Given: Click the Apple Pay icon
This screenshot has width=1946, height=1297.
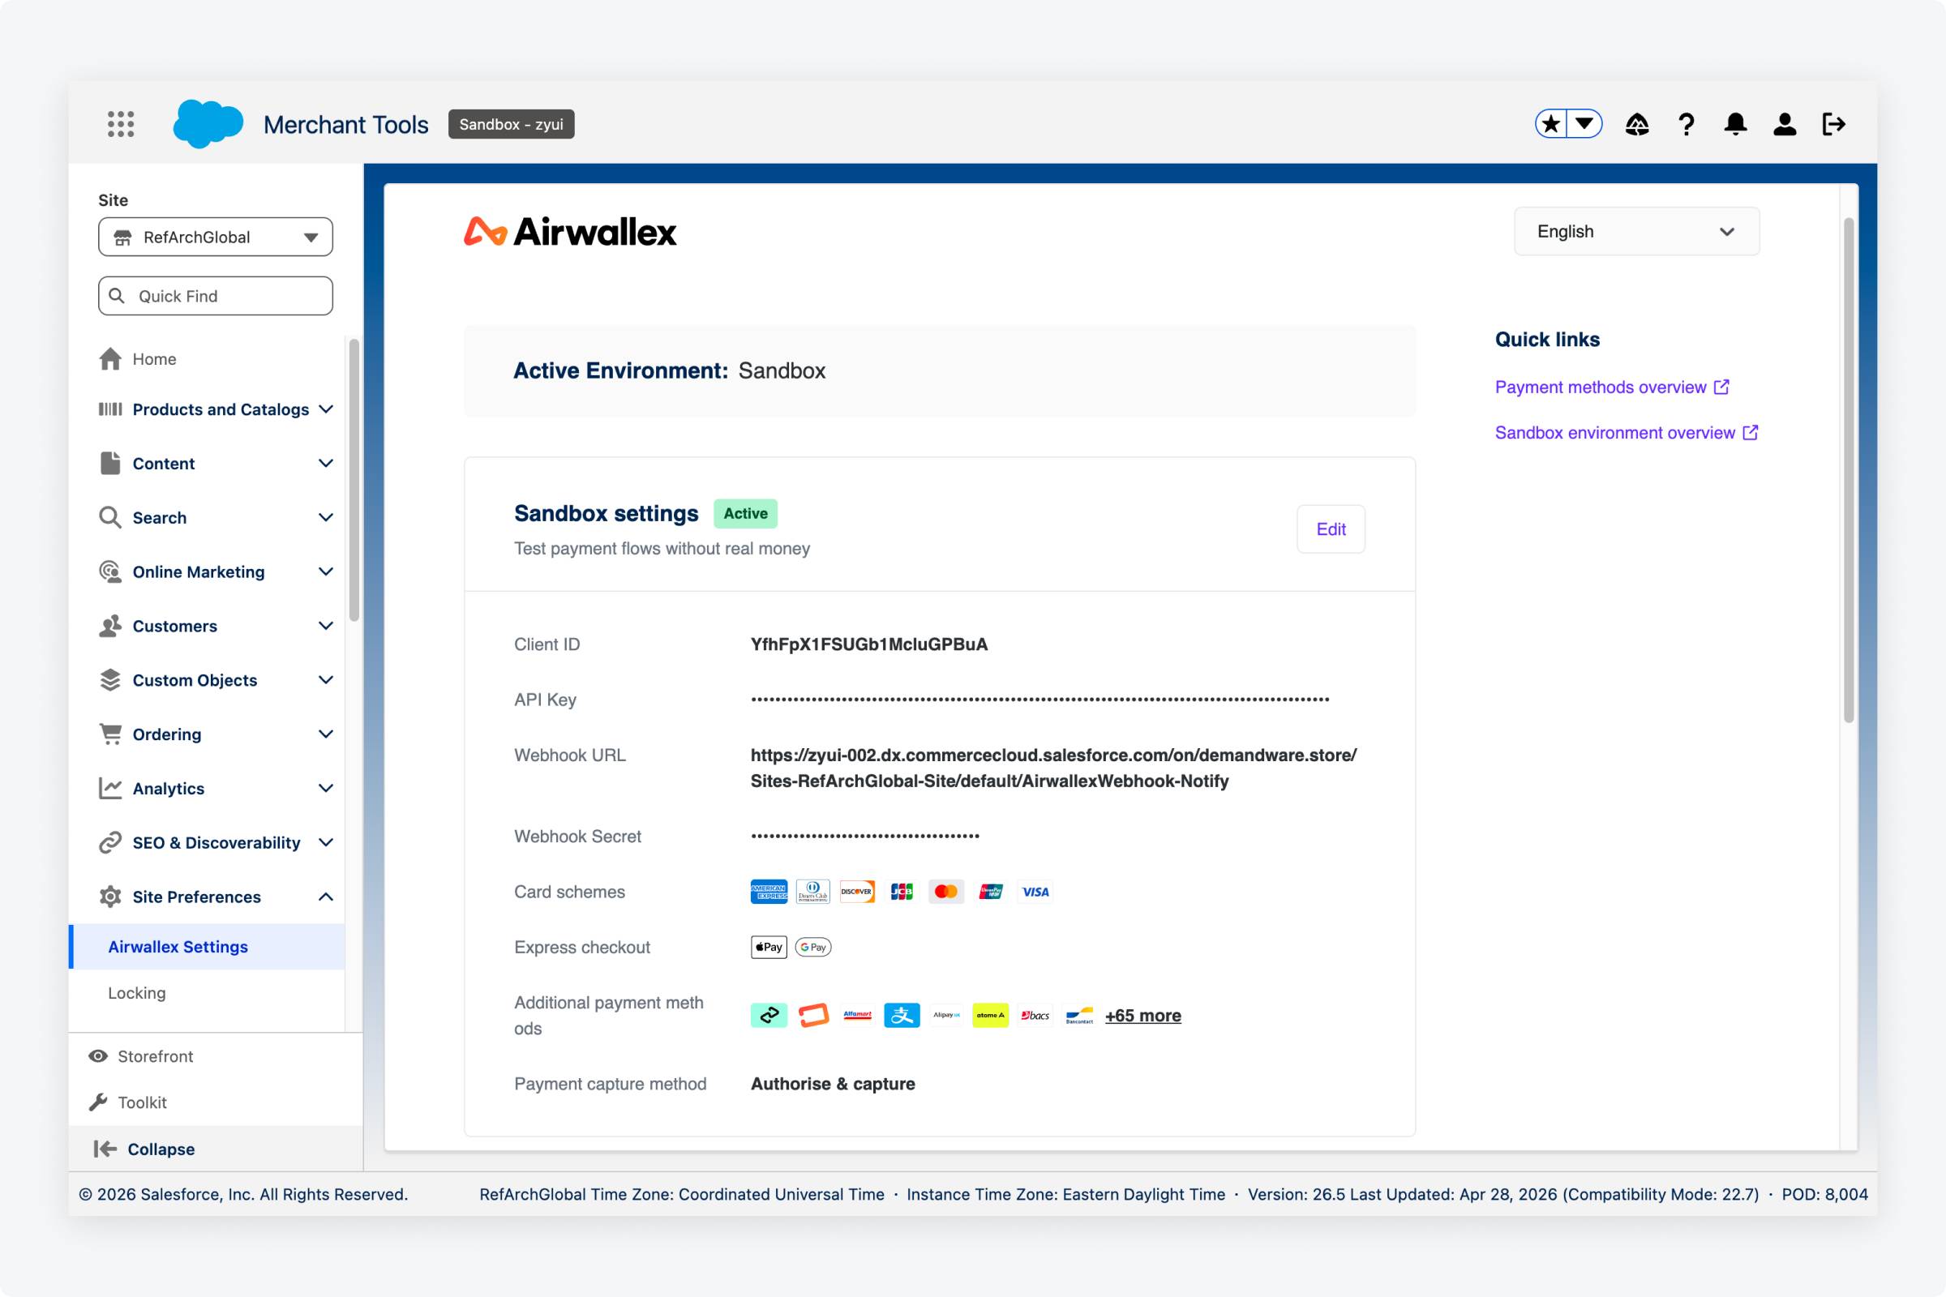Looking at the screenshot, I should (x=769, y=947).
